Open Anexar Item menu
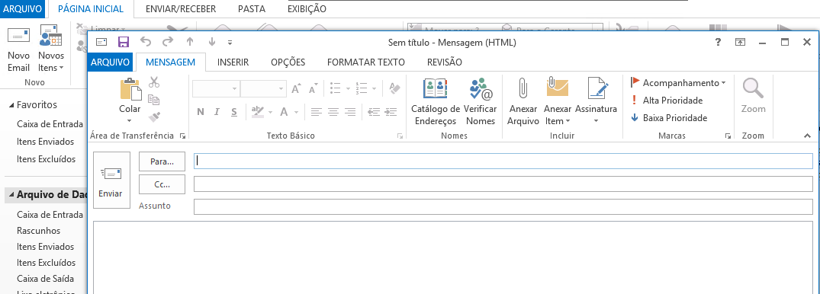Image resolution: width=820 pixels, height=294 pixels. coord(558,102)
